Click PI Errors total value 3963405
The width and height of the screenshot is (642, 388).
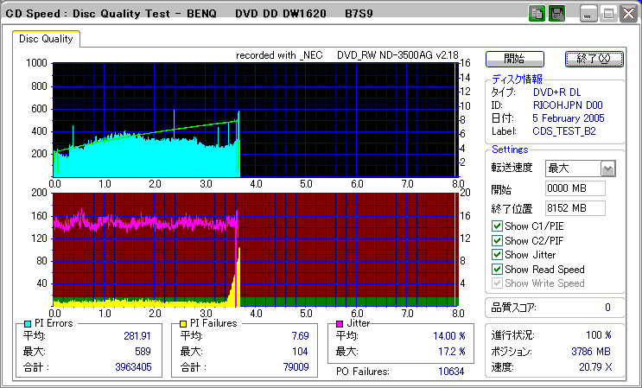(133, 366)
